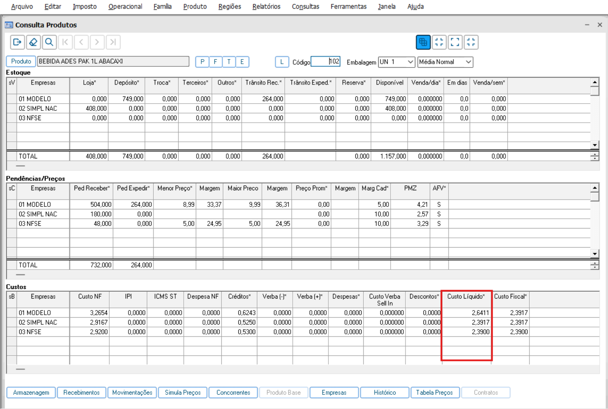Jump to the last record arrow

[113, 42]
